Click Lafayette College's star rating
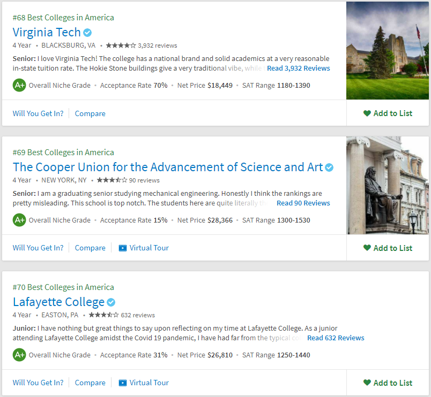Screen dimensions: 431x397 (x=104, y=315)
